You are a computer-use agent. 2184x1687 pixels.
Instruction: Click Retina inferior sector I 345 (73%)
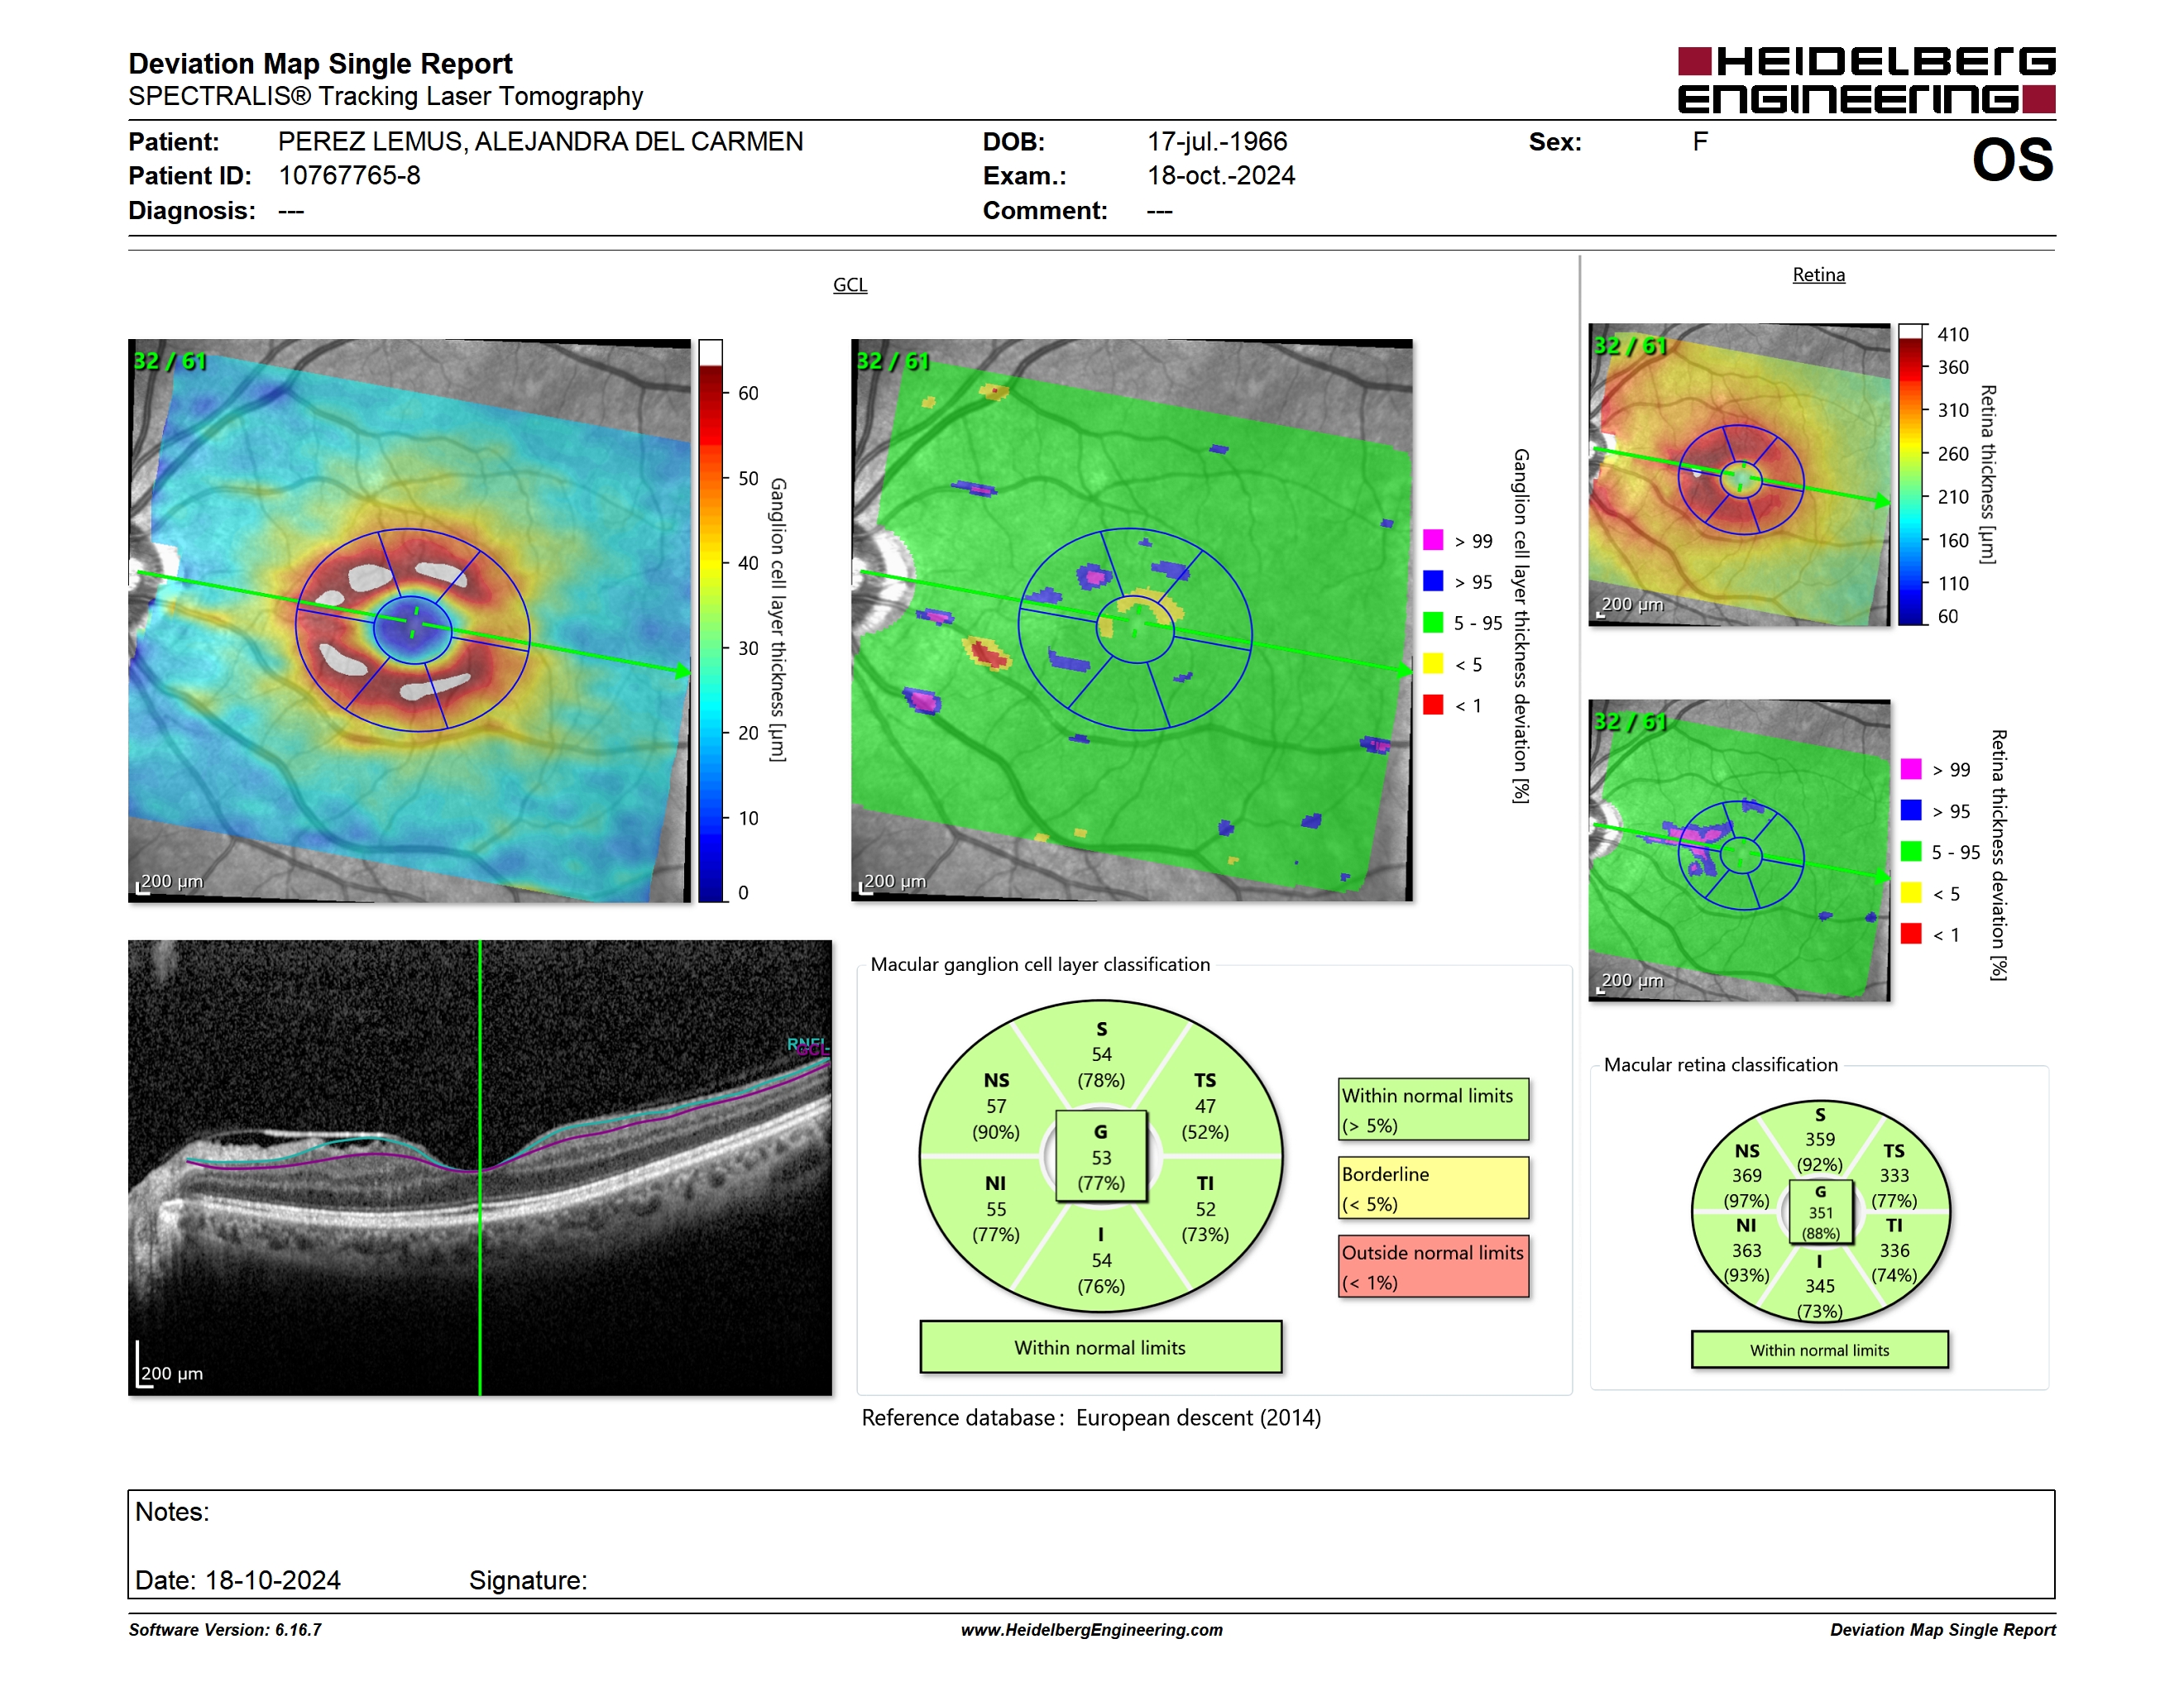(x=1820, y=1286)
